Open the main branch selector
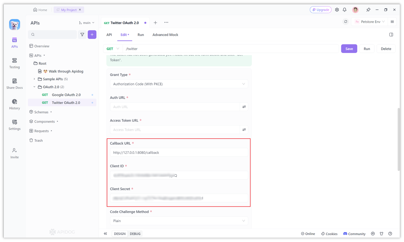This screenshot has height=242, width=404. (87, 23)
